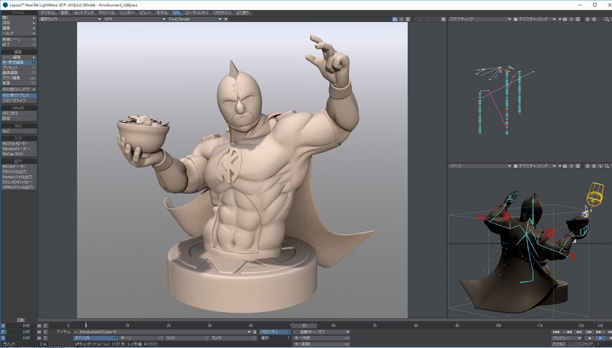Viewport: 612px width, 348px height.
Task: Click LightWave app icon in title bar
Action: pos(5,5)
